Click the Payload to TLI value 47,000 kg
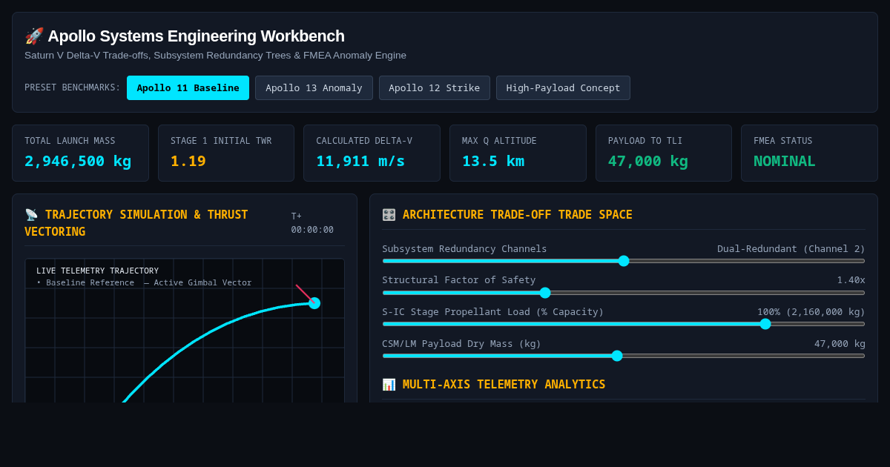The image size is (890, 467). (648, 161)
